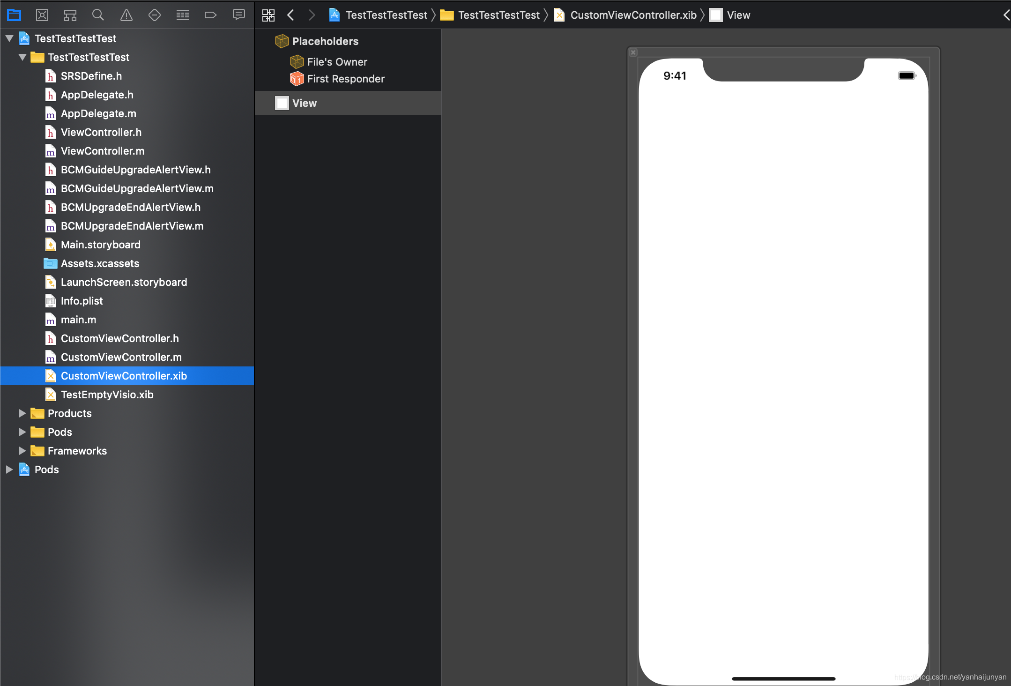Select the Navigator back arrow icon
The height and width of the screenshot is (686, 1011).
point(291,14)
